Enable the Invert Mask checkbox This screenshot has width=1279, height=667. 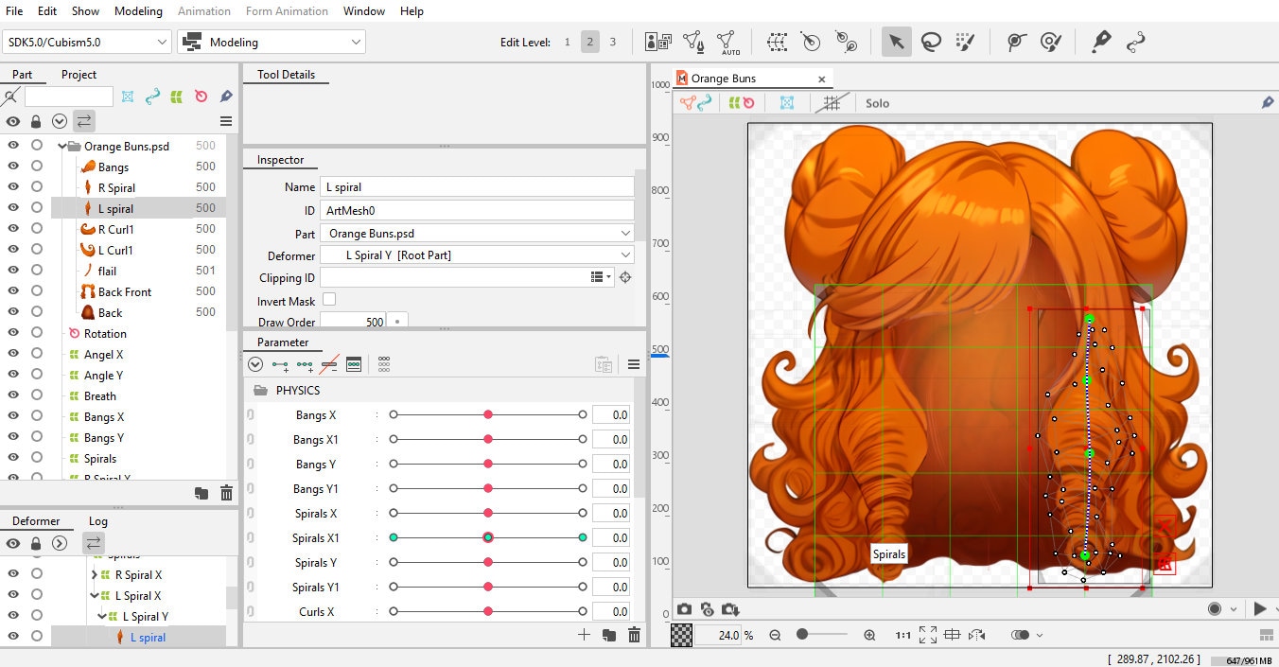[x=328, y=299]
